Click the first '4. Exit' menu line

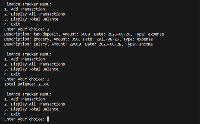click(x=12, y=24)
